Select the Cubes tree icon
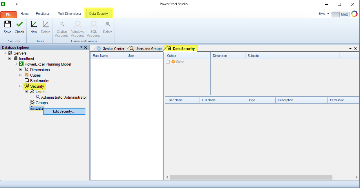Screen dimensions: 360x188 tap(27, 75)
